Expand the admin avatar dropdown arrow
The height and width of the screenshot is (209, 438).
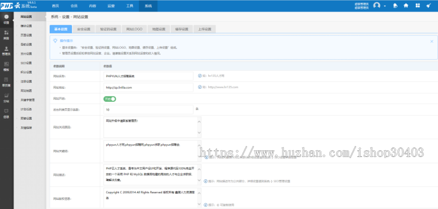[x=385, y=6]
